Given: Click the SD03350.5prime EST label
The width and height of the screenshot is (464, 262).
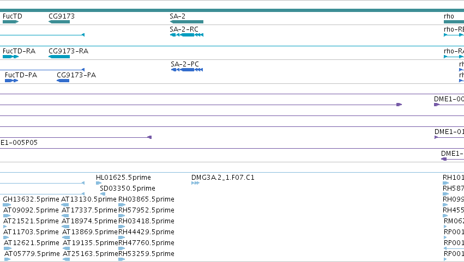Looking at the screenshot, I should tap(128, 188).
